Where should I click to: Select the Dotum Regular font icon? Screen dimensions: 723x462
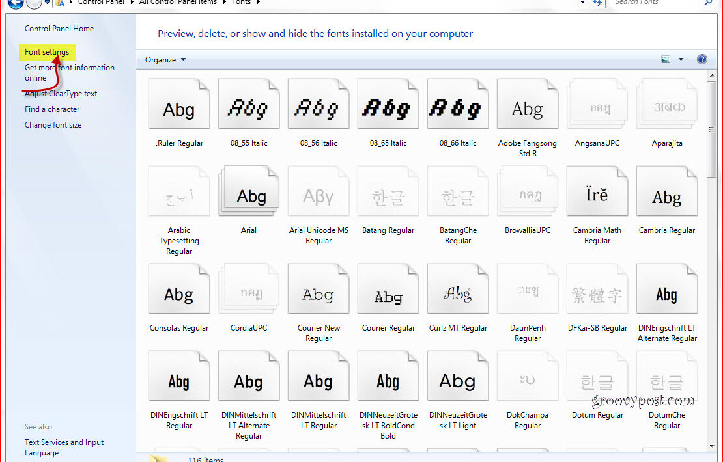(x=597, y=376)
